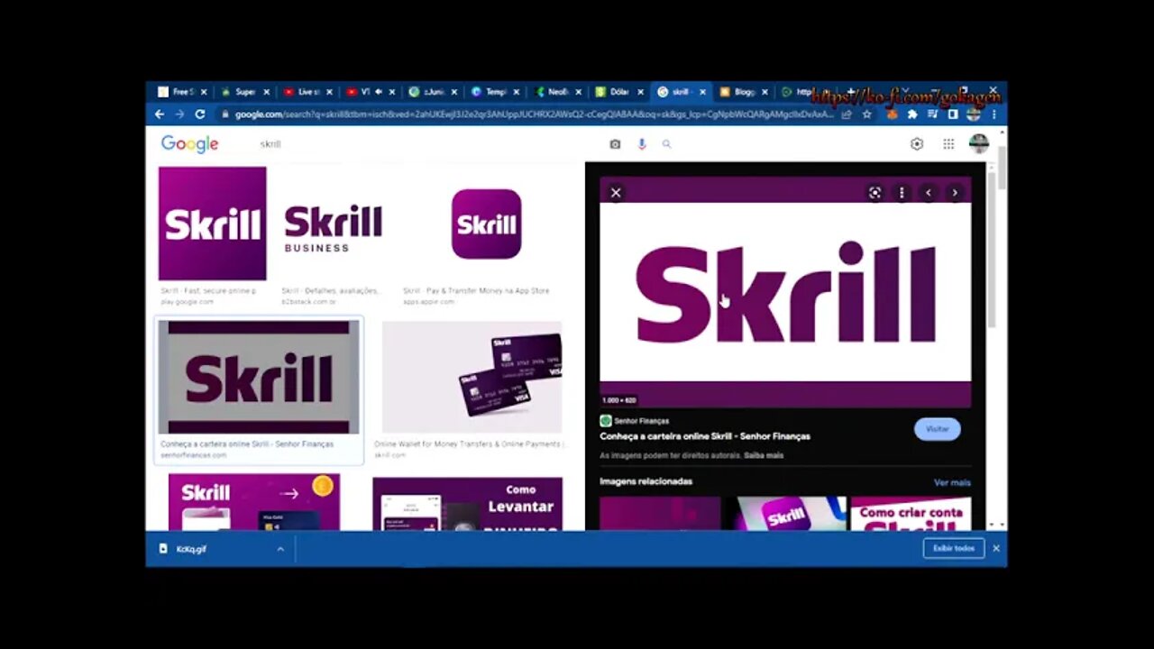Switch to the Live YouTube tab

[307, 92]
